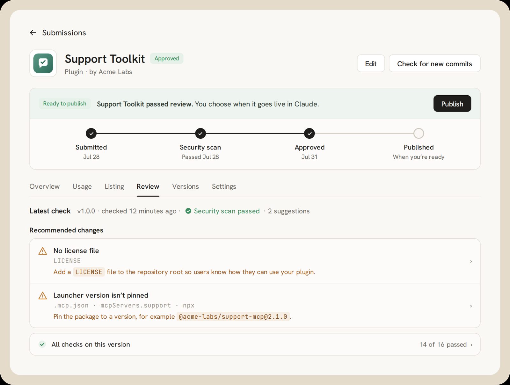Click the black Publish button
This screenshot has width=510, height=385.
click(x=452, y=104)
